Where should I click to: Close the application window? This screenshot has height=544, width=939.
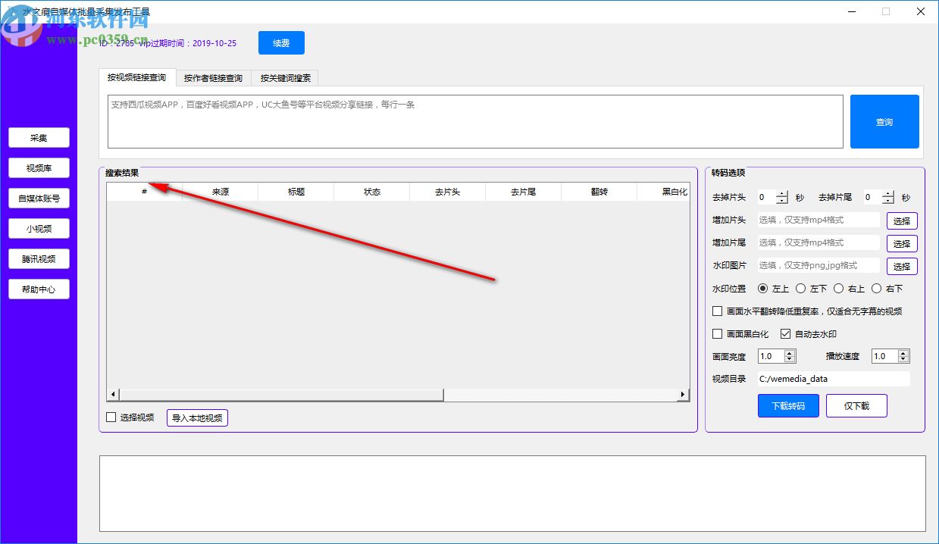[920, 11]
